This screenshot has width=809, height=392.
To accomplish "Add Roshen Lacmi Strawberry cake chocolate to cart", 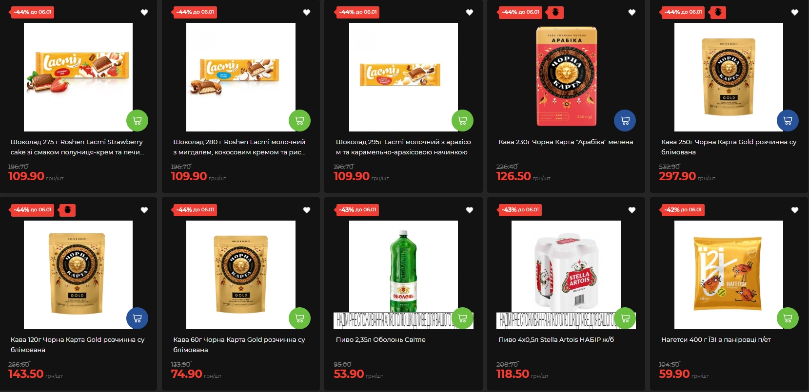I will 137,120.
